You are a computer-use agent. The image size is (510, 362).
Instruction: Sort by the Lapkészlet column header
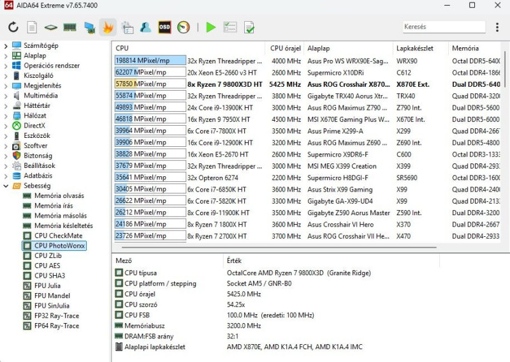[421, 49]
